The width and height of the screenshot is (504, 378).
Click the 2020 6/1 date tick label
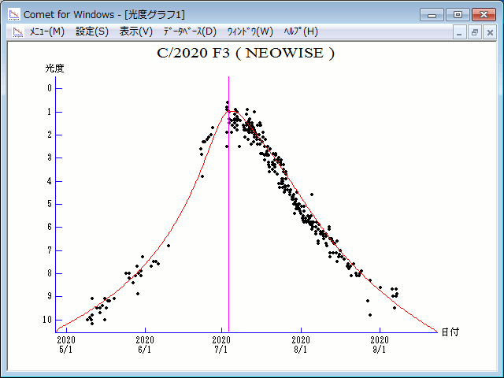145,344
